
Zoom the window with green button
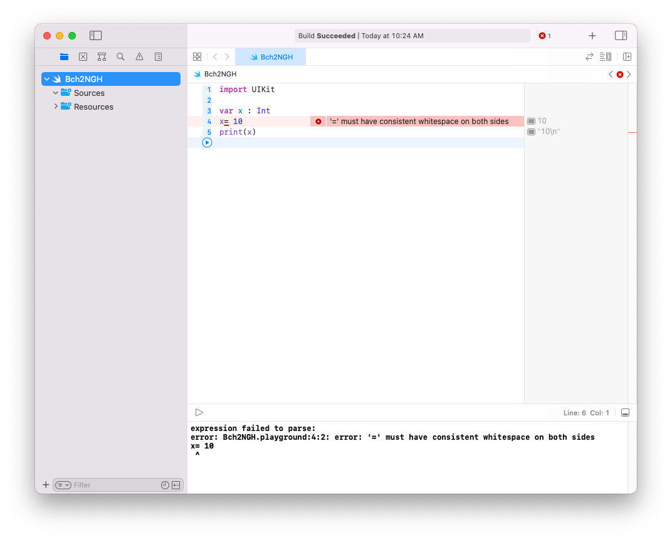pyautogui.click(x=72, y=36)
